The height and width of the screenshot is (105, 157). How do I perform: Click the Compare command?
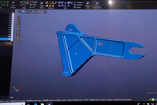tap(79, 2)
